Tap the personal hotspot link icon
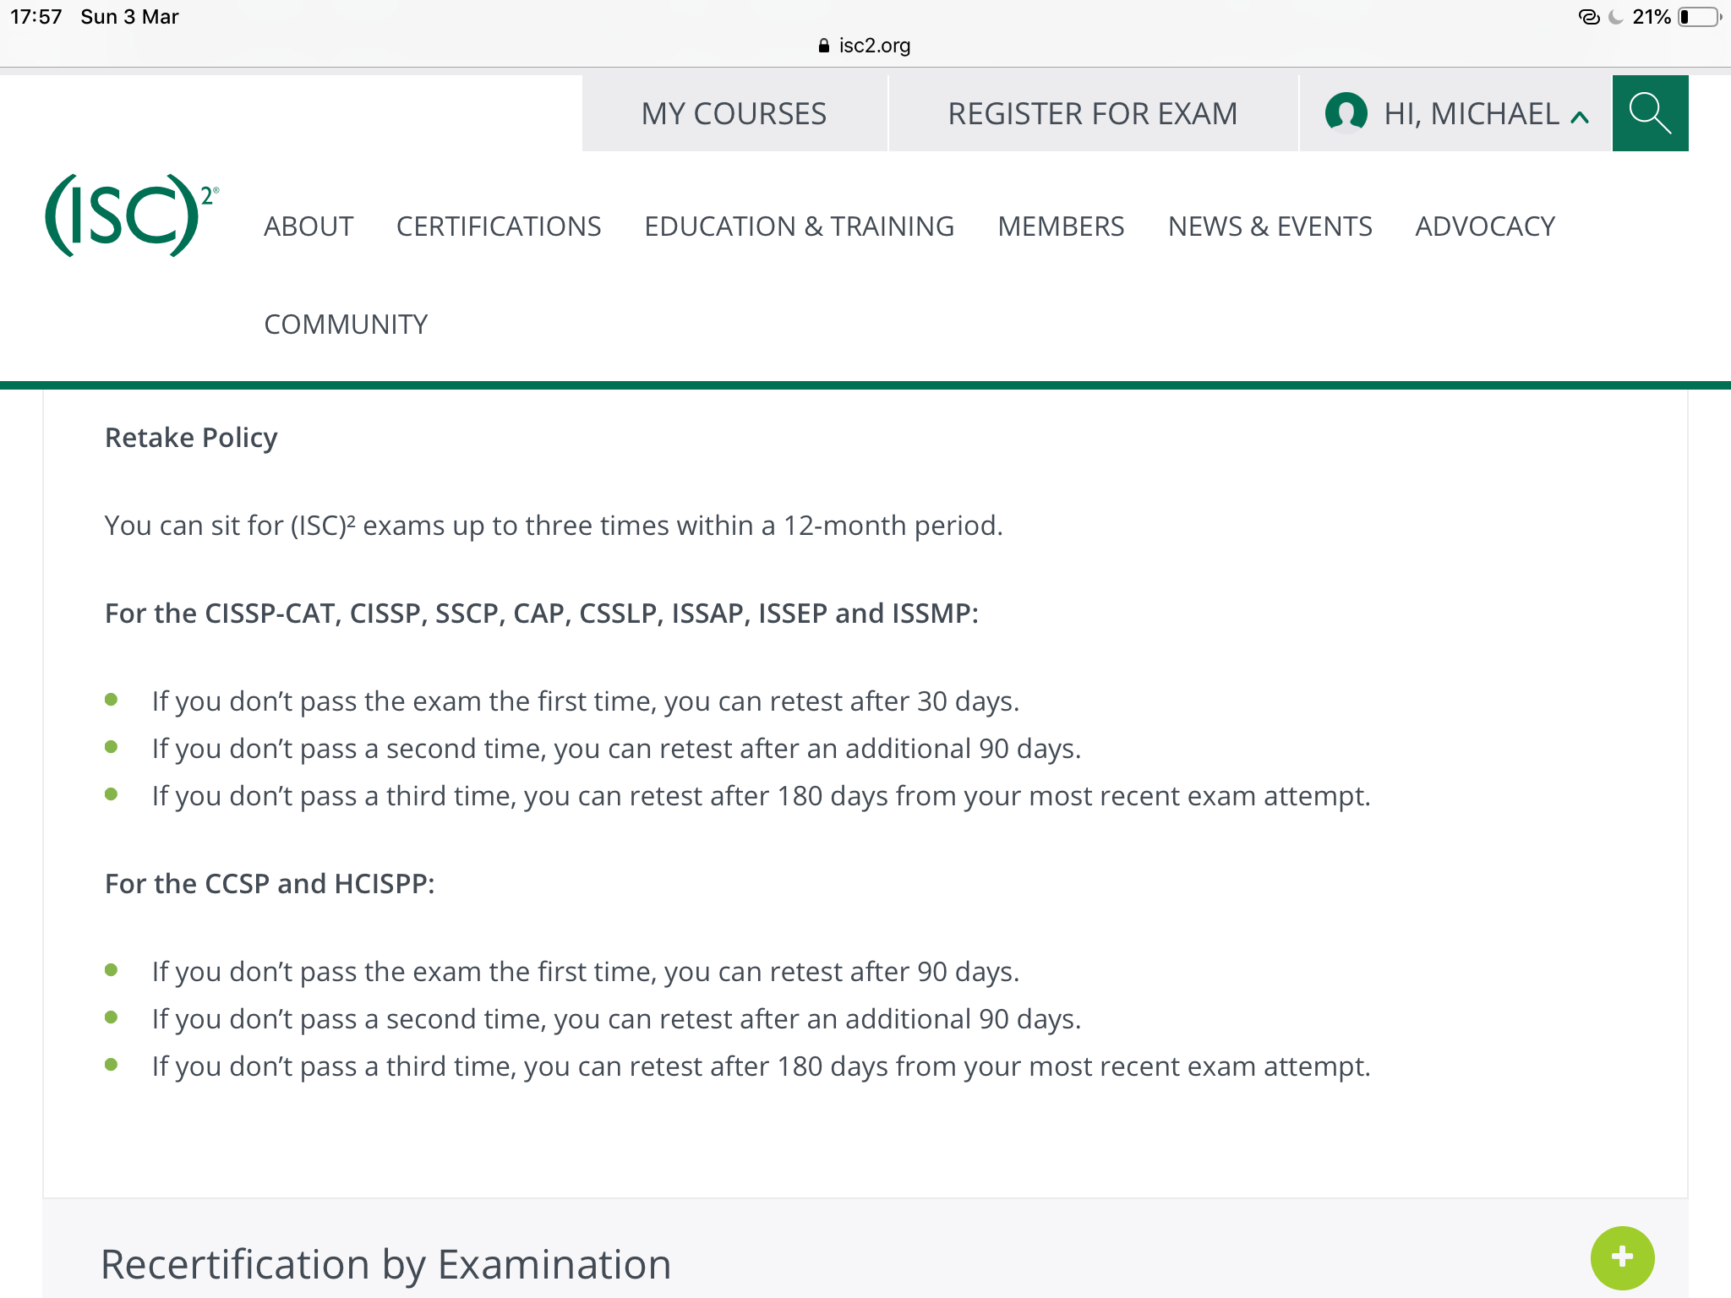 tap(1589, 17)
